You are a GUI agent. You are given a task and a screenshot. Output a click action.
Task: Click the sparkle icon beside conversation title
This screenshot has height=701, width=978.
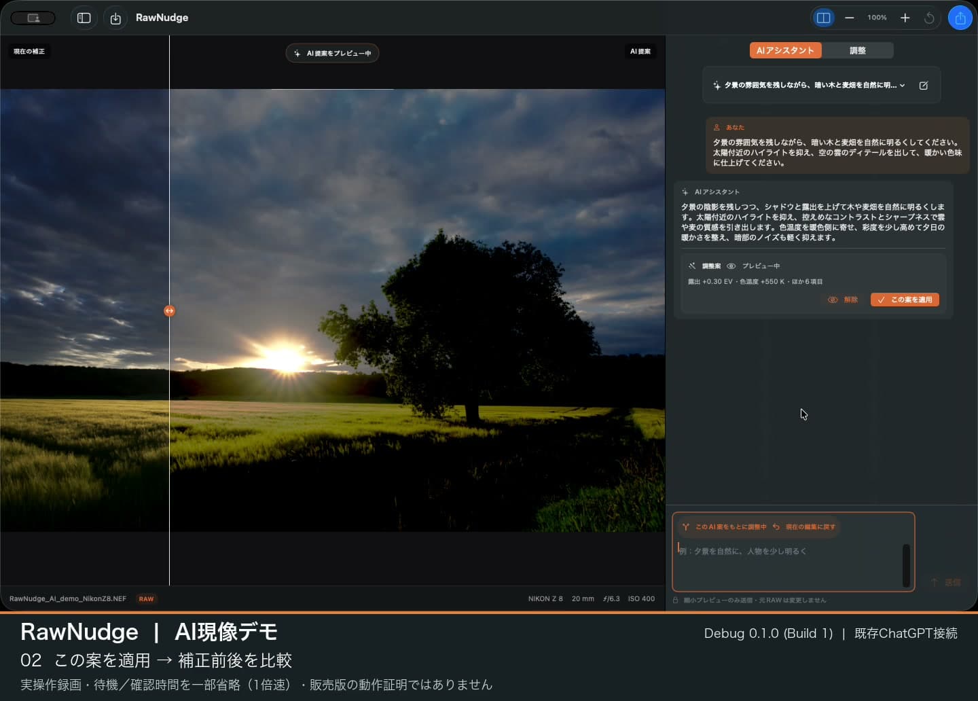(717, 86)
